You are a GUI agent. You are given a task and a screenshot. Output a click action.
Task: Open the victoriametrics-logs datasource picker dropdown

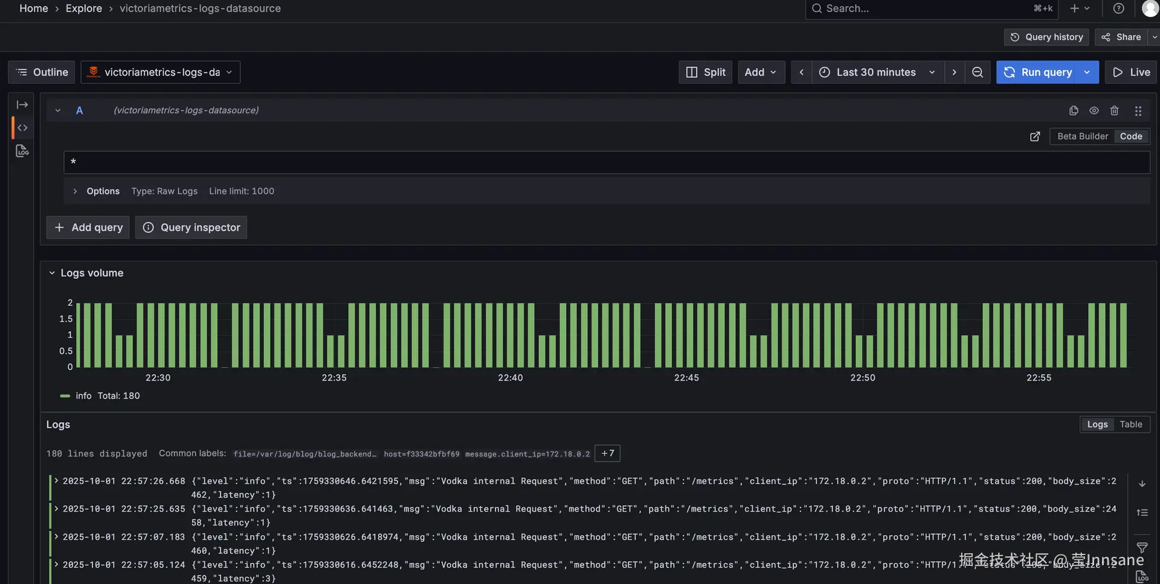(161, 72)
